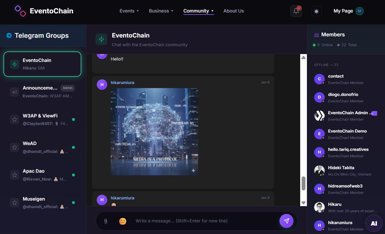Open the About Us page
Screen dimensions: 385x234
(234, 11)
